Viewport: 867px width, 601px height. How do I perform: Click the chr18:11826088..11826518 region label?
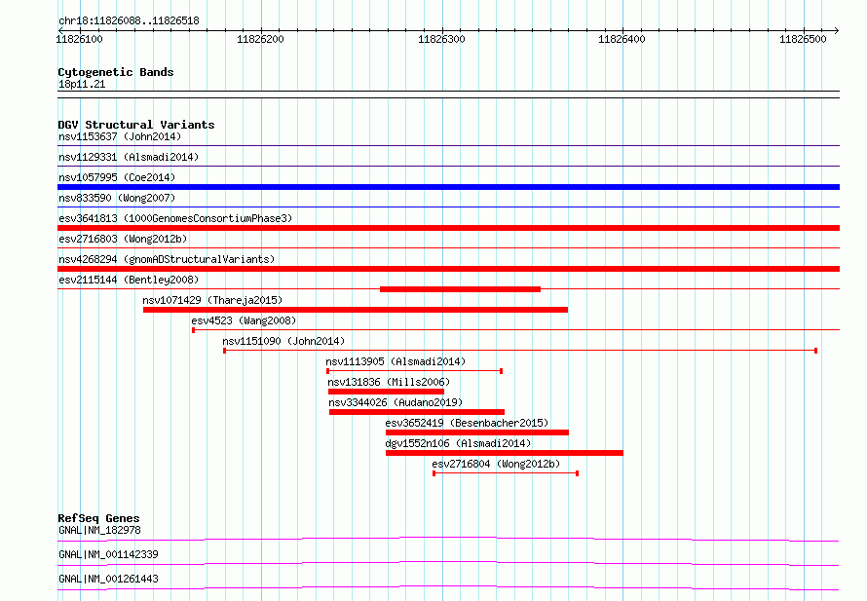pyautogui.click(x=129, y=21)
